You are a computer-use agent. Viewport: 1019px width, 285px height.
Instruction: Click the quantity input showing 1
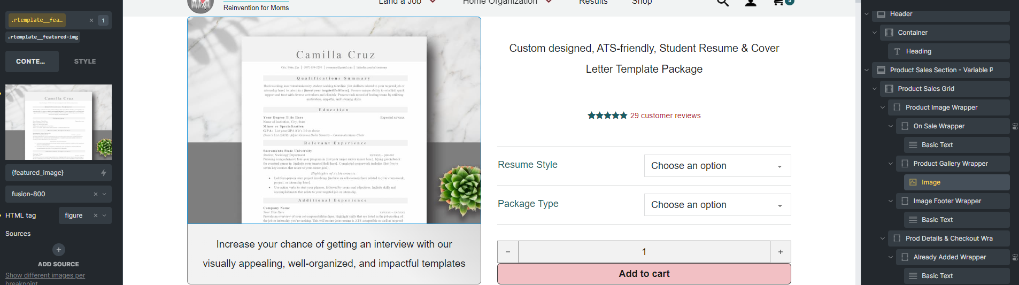tap(644, 252)
